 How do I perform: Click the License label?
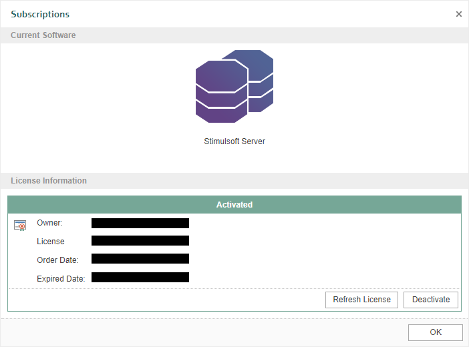pos(51,241)
